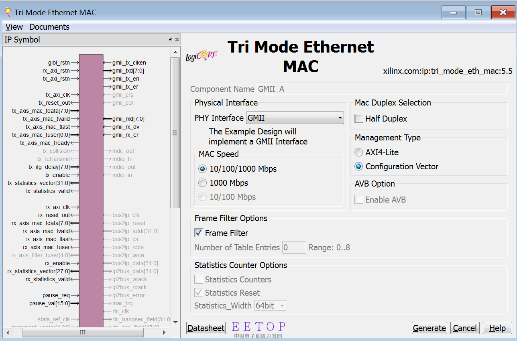Click the gmii_tx_en port label
517x341 pixels.
pyautogui.click(x=126, y=79)
